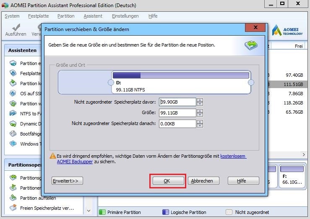The width and height of the screenshot is (310, 219).
Task: Open the Assistent menu
Action: pos(93,16)
